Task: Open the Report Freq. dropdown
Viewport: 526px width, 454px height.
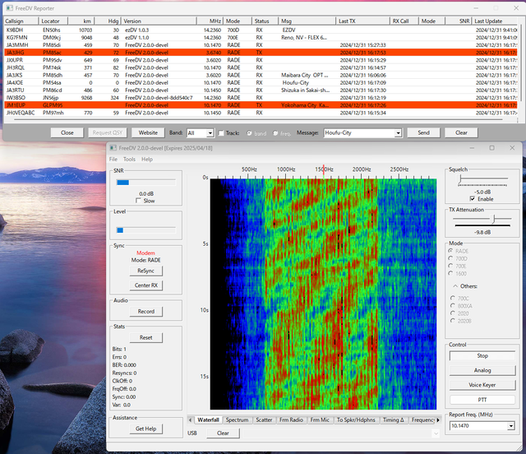Action: pos(510,426)
